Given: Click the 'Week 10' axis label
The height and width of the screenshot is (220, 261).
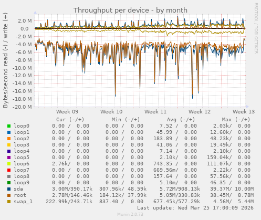Looking at the screenshot, I should [111, 112].
